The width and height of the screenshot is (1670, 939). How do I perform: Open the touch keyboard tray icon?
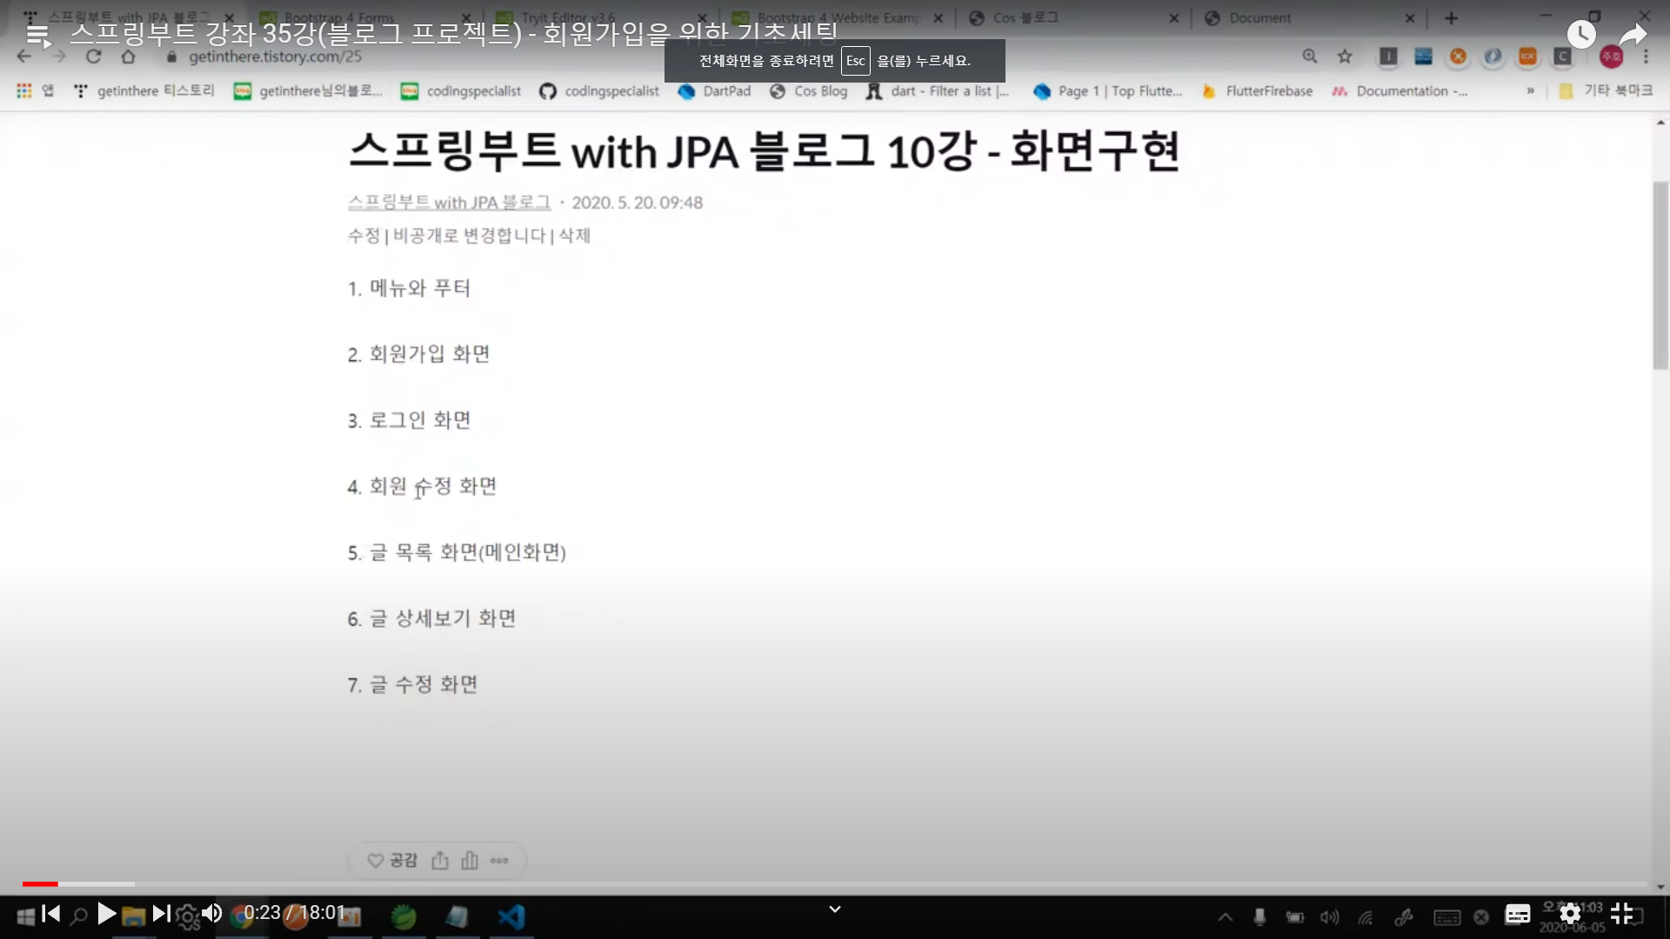1446,916
